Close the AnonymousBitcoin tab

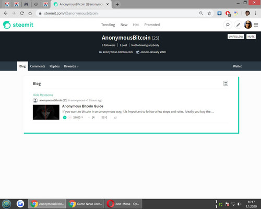point(108,4)
